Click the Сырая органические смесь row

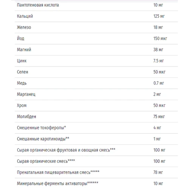click(x=96, y=161)
